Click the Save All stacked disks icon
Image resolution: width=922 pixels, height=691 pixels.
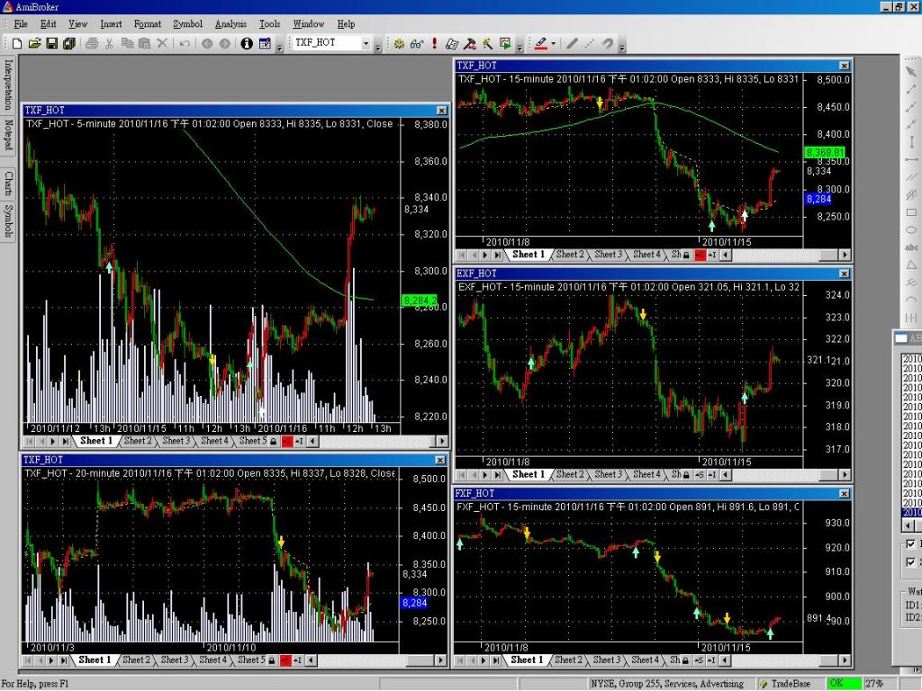click(69, 43)
